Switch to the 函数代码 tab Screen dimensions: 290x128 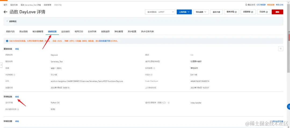click(x=10, y=32)
